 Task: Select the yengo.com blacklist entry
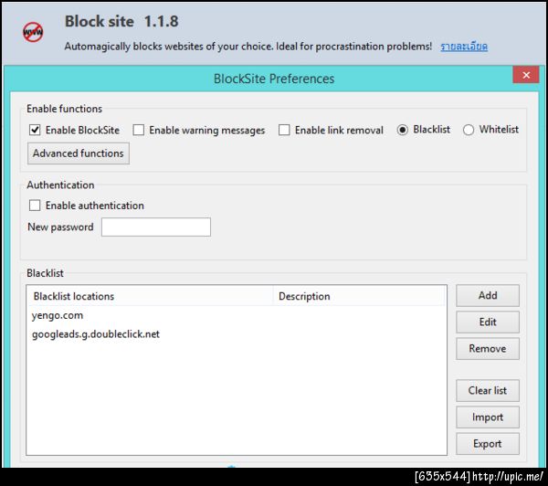pos(58,315)
